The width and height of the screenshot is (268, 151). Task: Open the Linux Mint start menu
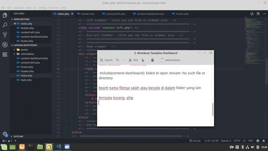point(4,147)
